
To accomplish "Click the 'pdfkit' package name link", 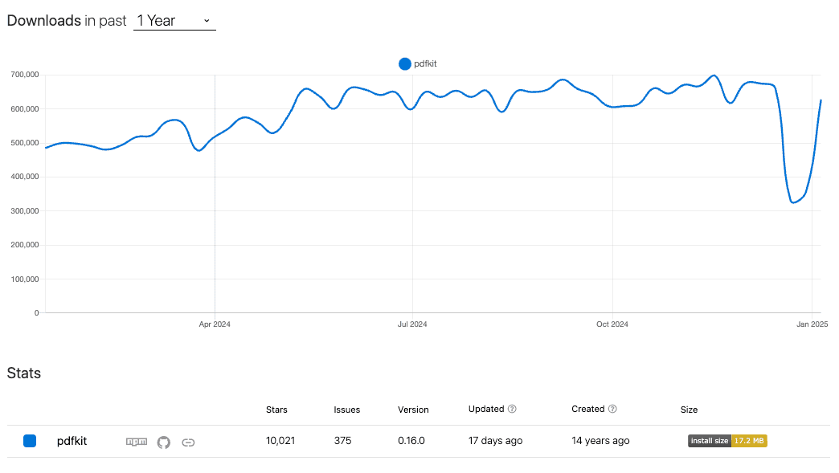I will (72, 441).
